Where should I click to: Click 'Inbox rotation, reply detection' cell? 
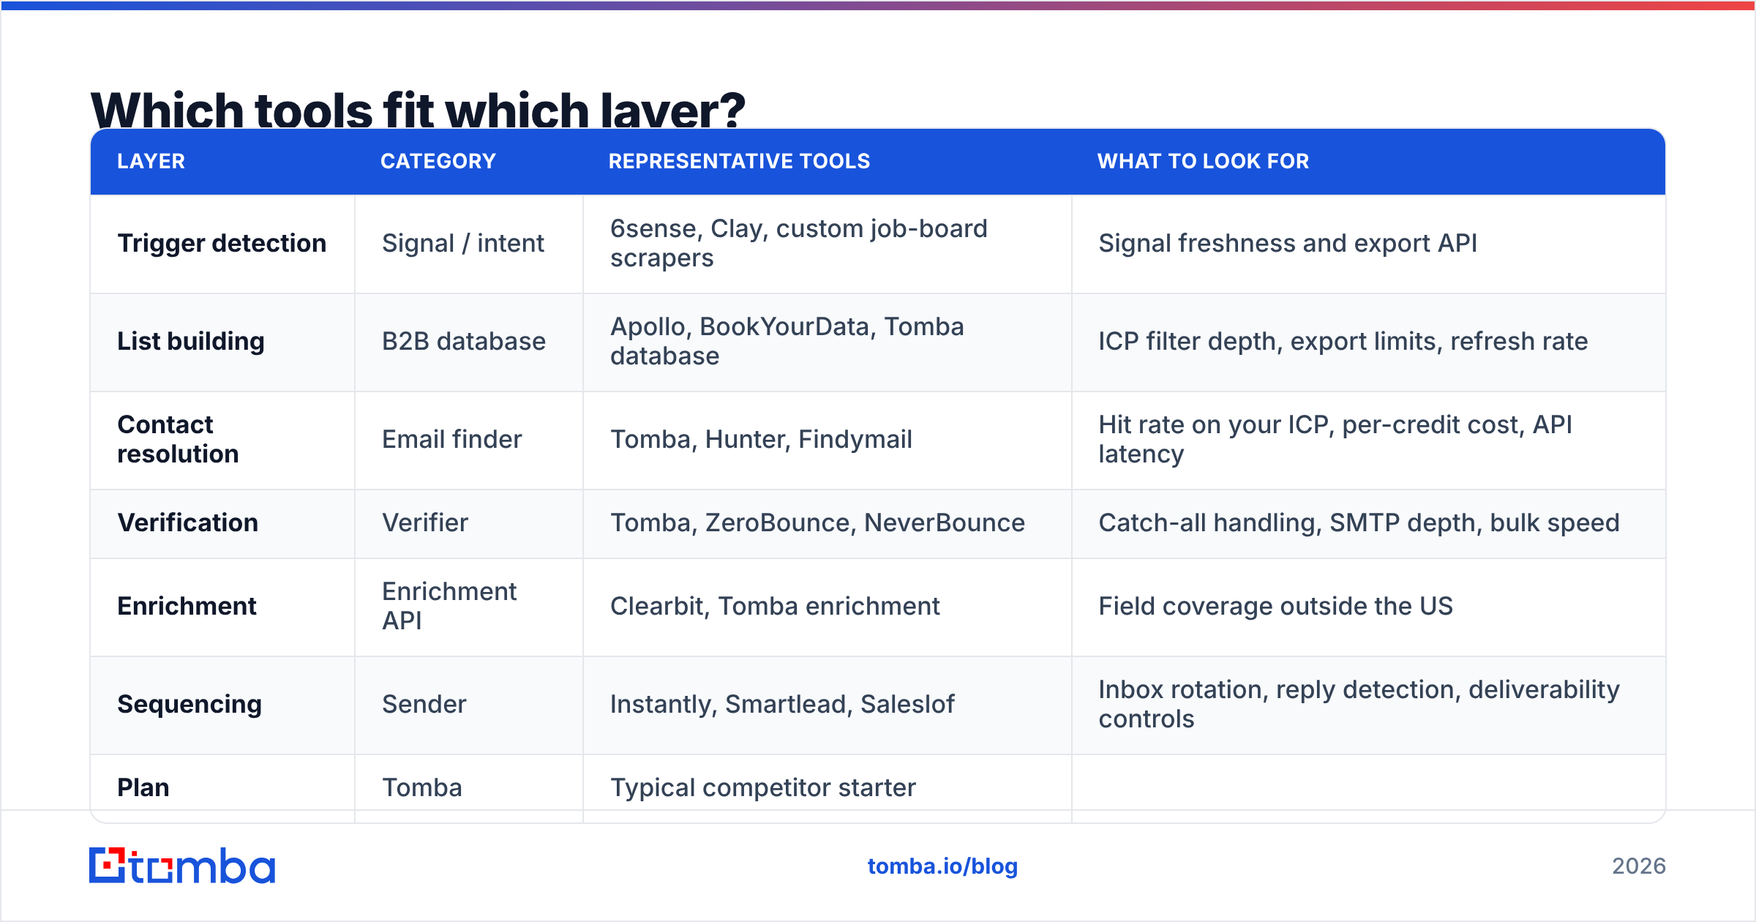1369,705
